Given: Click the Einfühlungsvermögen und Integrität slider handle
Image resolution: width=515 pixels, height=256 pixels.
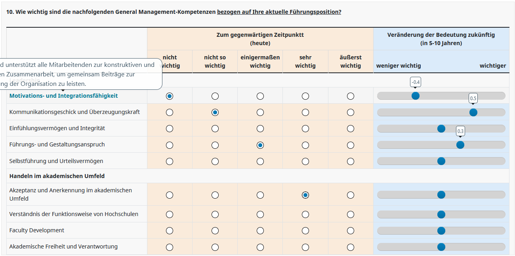Looking at the screenshot, I should tap(441, 129).
